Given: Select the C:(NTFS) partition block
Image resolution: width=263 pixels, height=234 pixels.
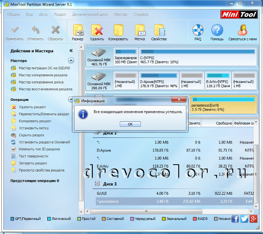Looking at the screenshot, I should tap(198, 57).
